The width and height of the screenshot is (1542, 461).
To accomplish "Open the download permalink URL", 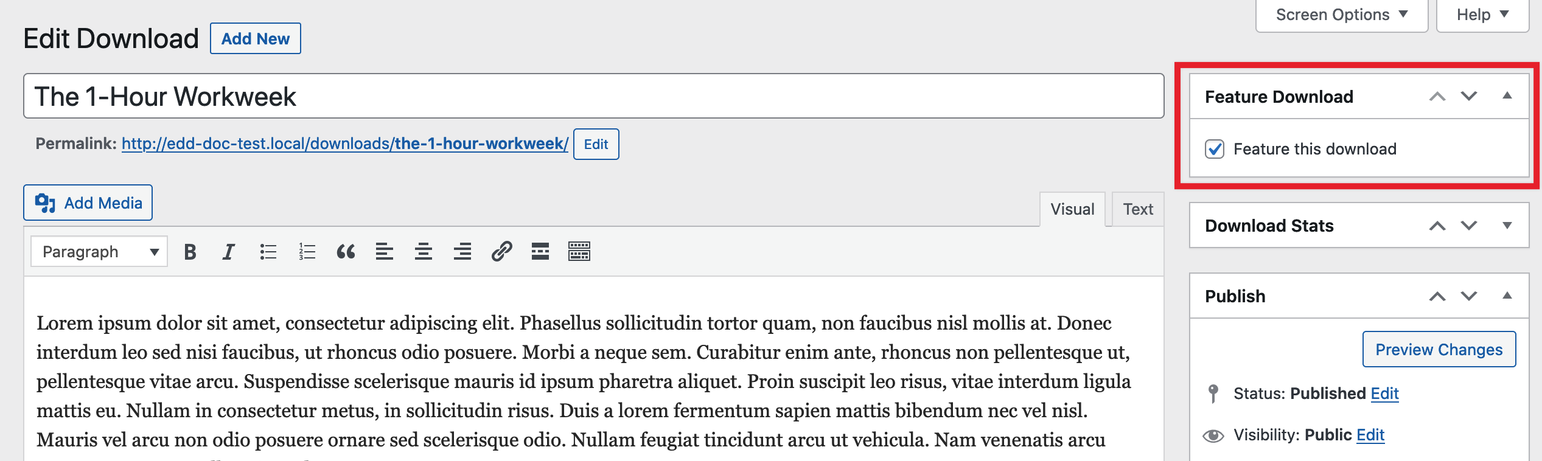I will pos(344,144).
